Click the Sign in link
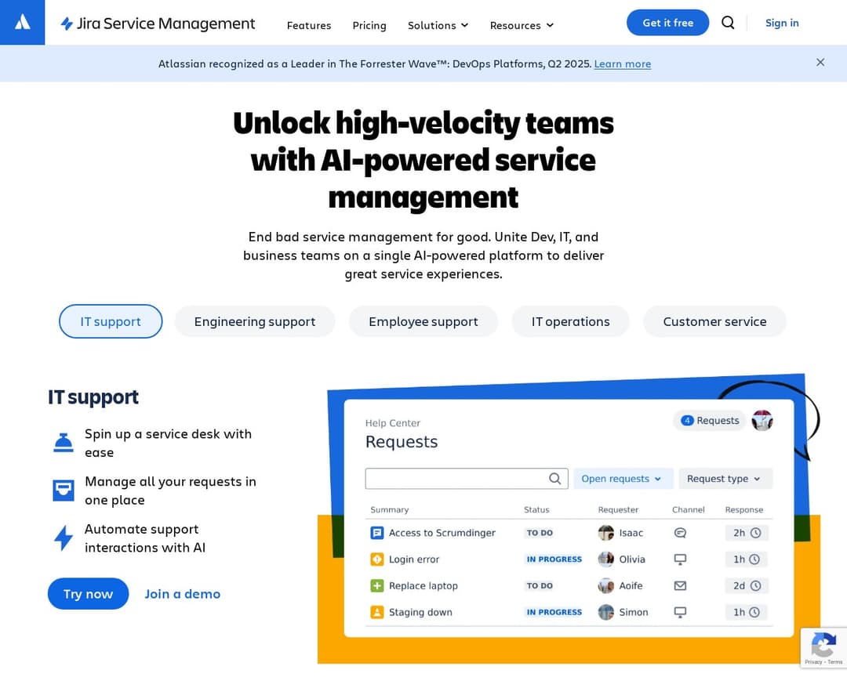Screen dimensions: 847x677 (x=782, y=23)
